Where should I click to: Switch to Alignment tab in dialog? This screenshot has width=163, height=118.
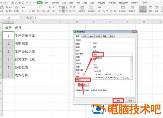(84, 36)
